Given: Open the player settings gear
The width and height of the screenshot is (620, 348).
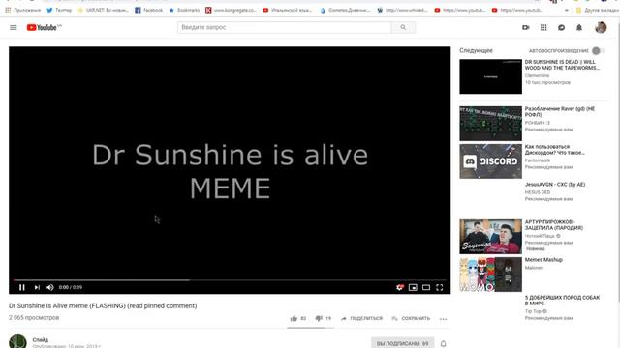Looking at the screenshot, I should tap(399, 287).
